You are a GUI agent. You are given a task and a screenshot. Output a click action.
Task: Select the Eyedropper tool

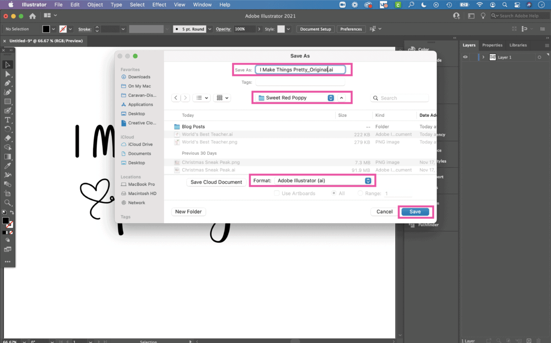tap(8, 165)
